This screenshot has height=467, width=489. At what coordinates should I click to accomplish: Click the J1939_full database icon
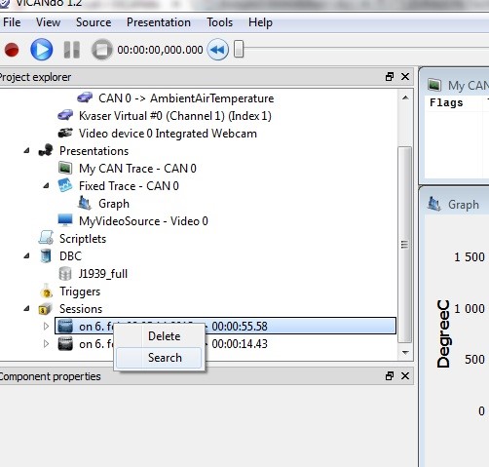coord(65,273)
